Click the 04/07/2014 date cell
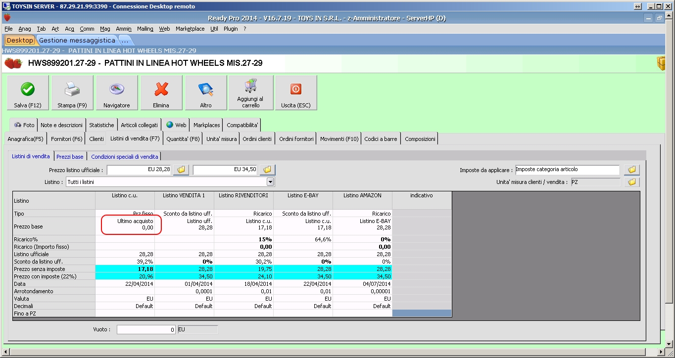The image size is (675, 358). pos(362,284)
